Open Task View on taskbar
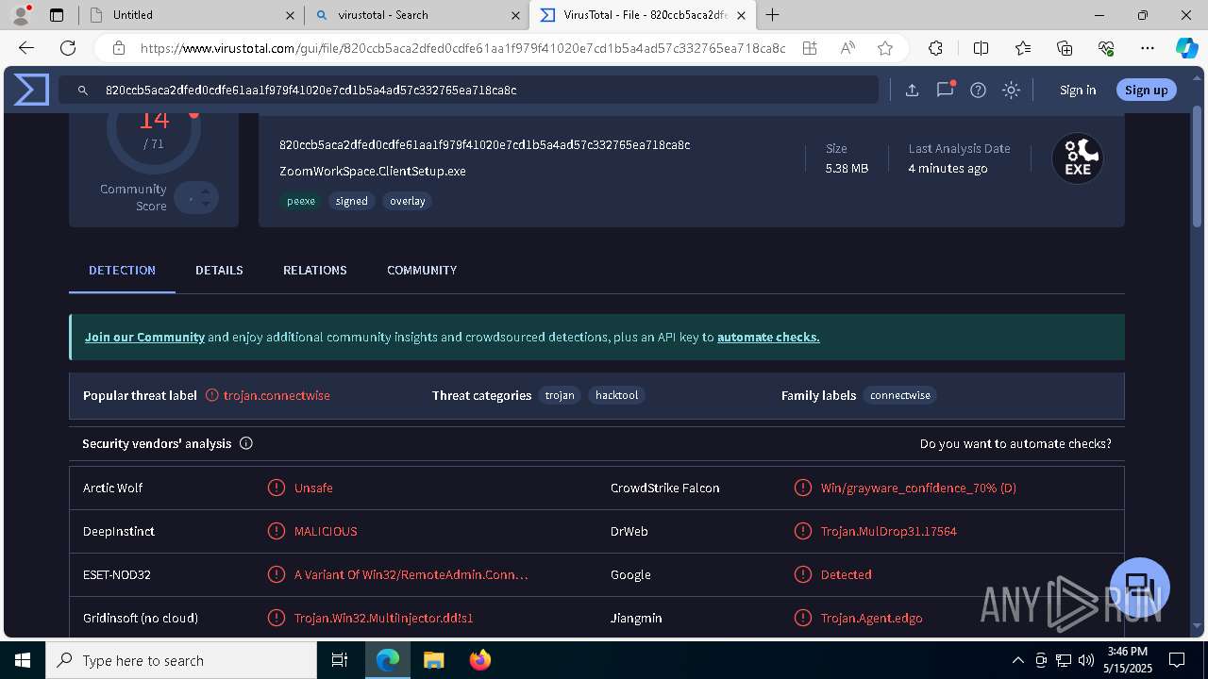 (340, 660)
